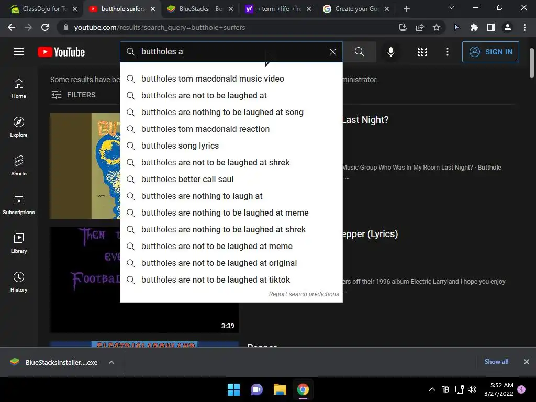This screenshot has width=536, height=402.
Task: Open Chrome extensions puzzle icon
Action: coord(474,27)
